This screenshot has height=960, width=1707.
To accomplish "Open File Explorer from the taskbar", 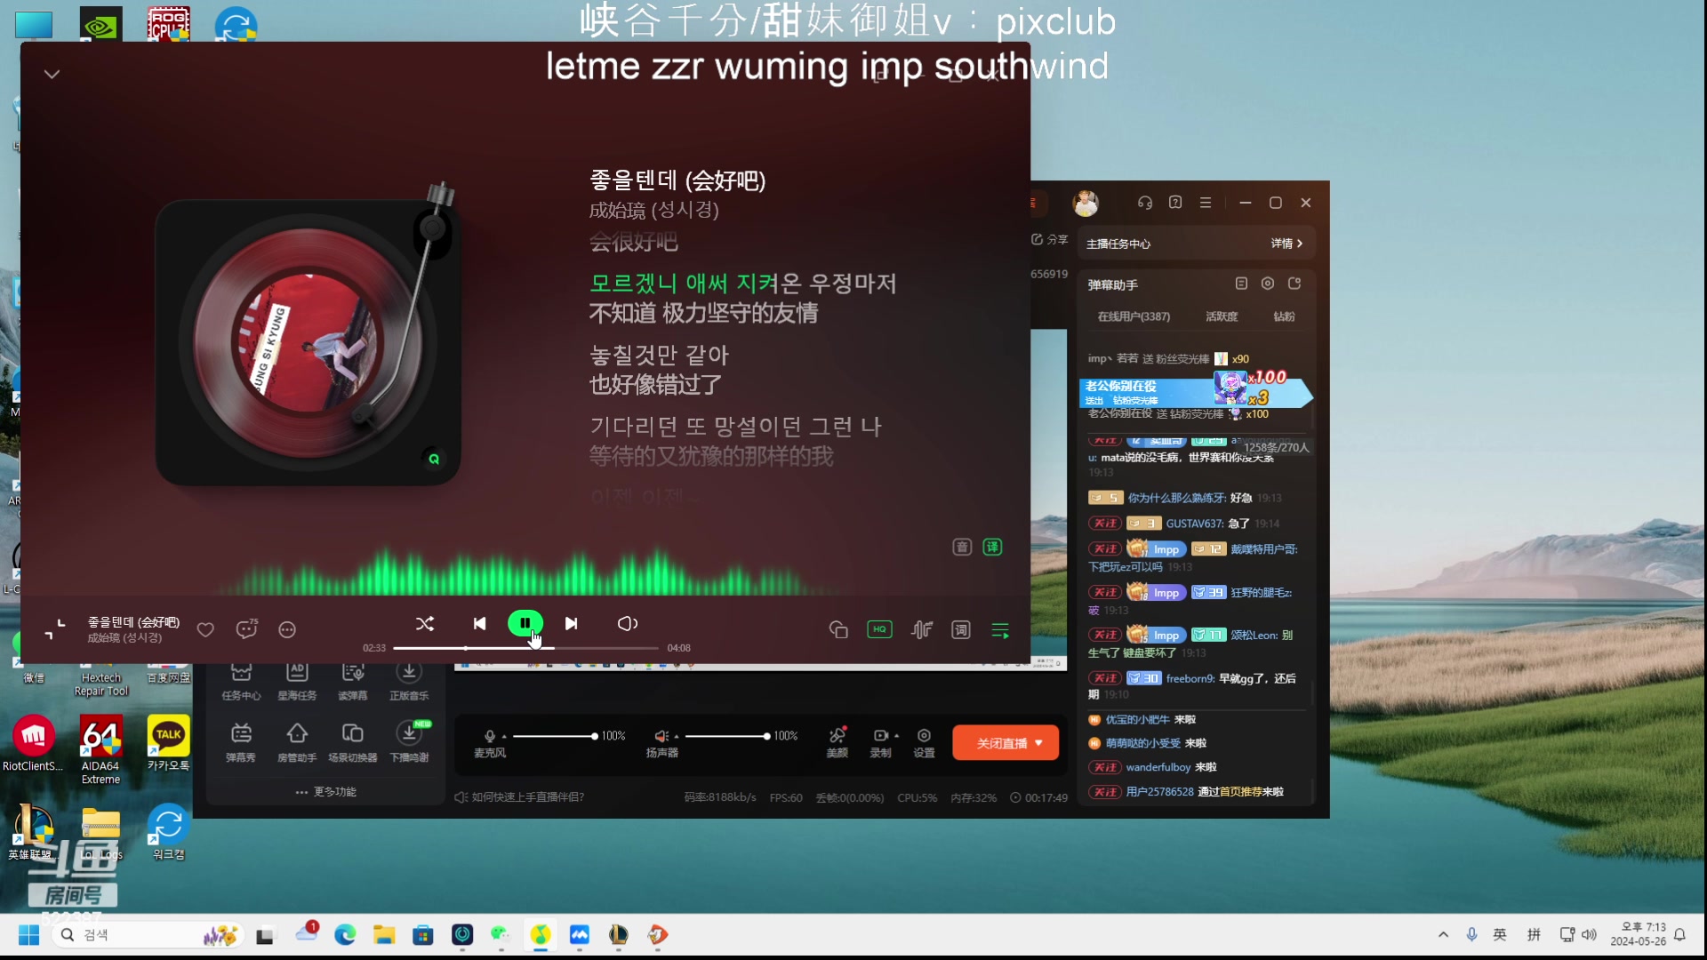I will coord(384,935).
